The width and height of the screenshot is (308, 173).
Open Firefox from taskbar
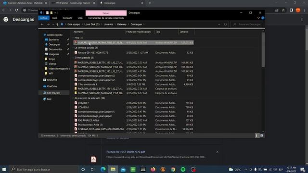(153, 169)
